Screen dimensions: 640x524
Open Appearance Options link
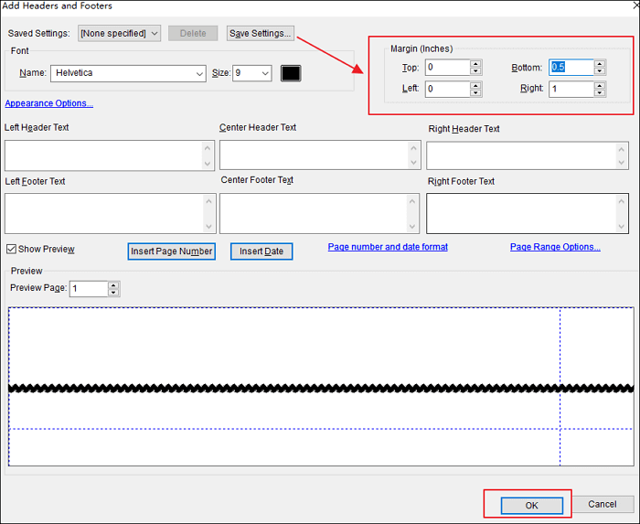tap(49, 103)
